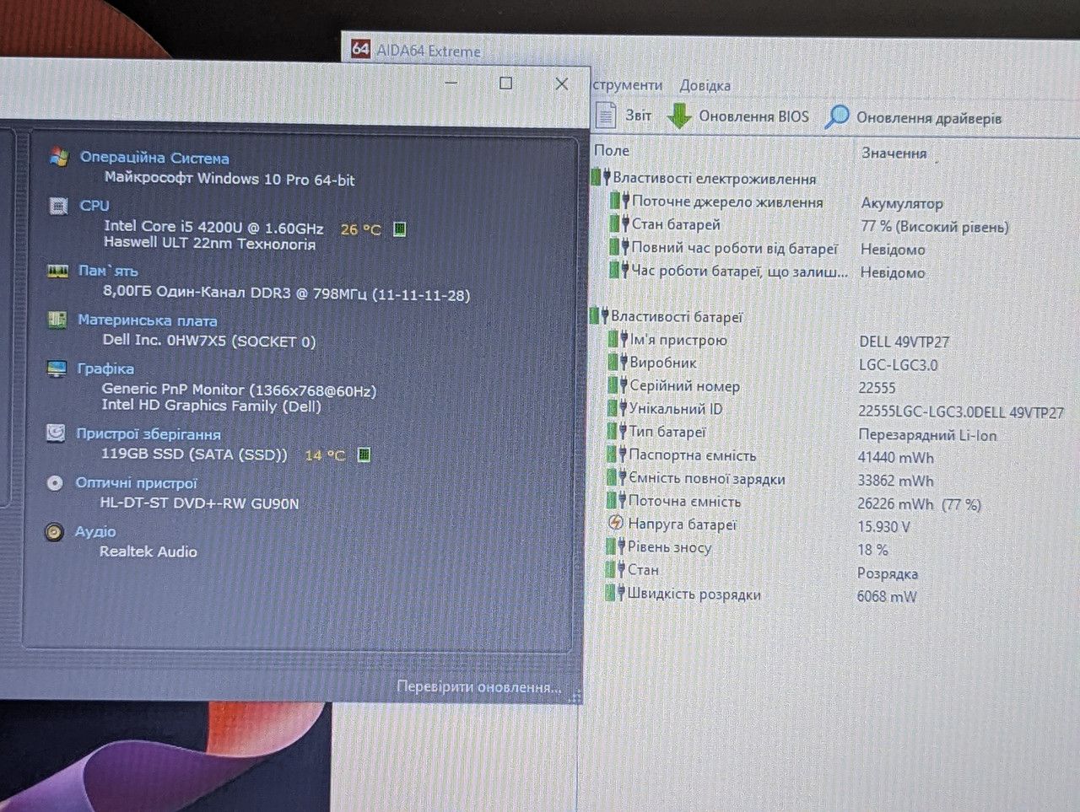Viewport: 1080px width, 812px height.
Task: Click the green CPU temperature indicator
Action: click(x=400, y=229)
